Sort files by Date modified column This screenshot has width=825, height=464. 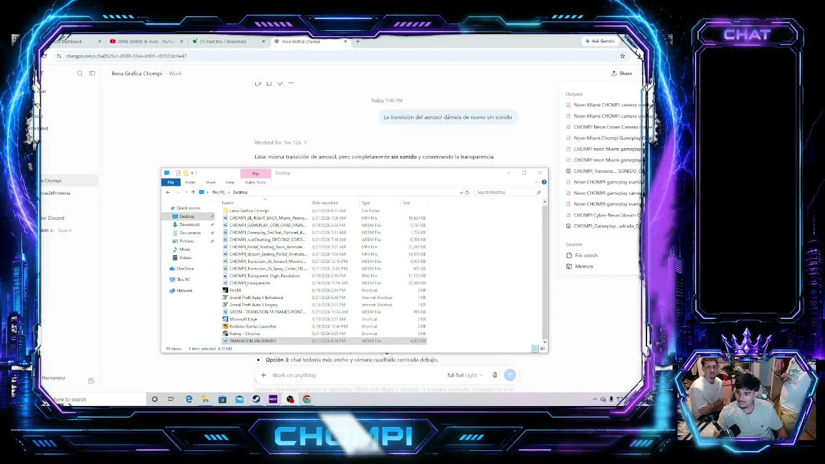click(x=325, y=203)
